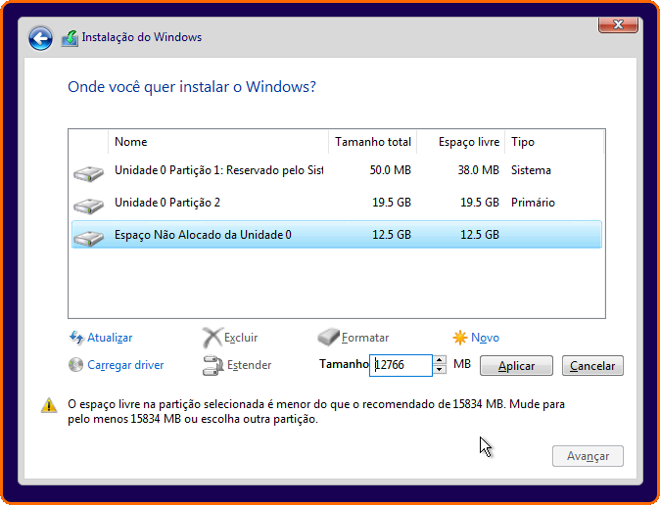Click the Novo link
Screen dimensions: 660x505
point(485,338)
